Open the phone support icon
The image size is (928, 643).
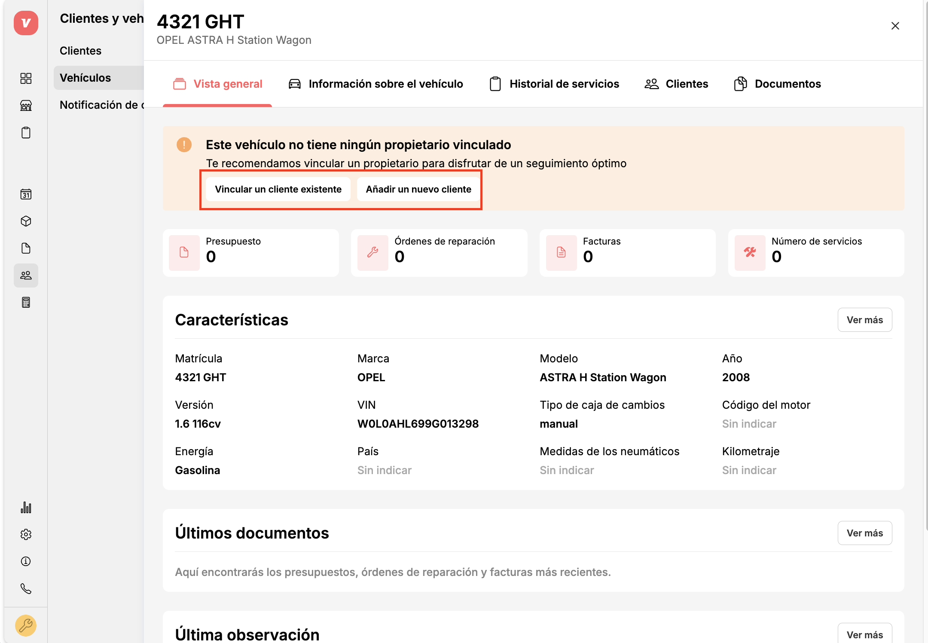click(x=26, y=588)
